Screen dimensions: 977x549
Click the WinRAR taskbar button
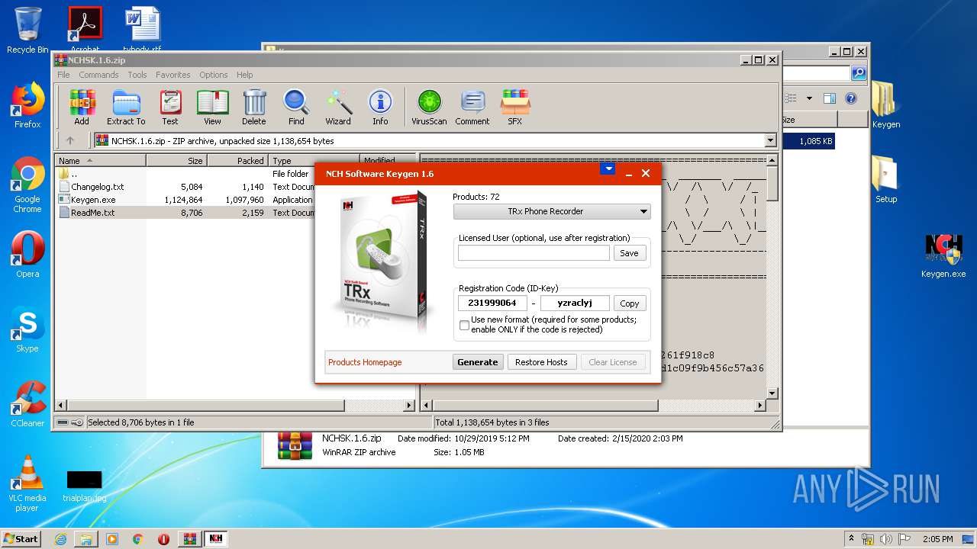pyautogui.click(x=189, y=539)
